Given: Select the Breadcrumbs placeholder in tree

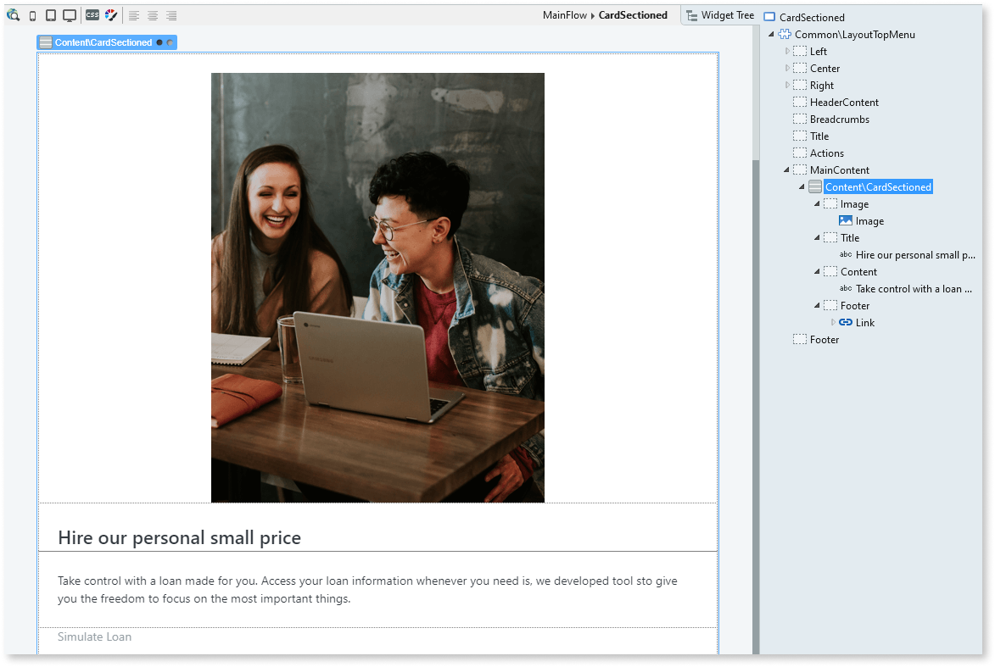Looking at the screenshot, I should 841,119.
